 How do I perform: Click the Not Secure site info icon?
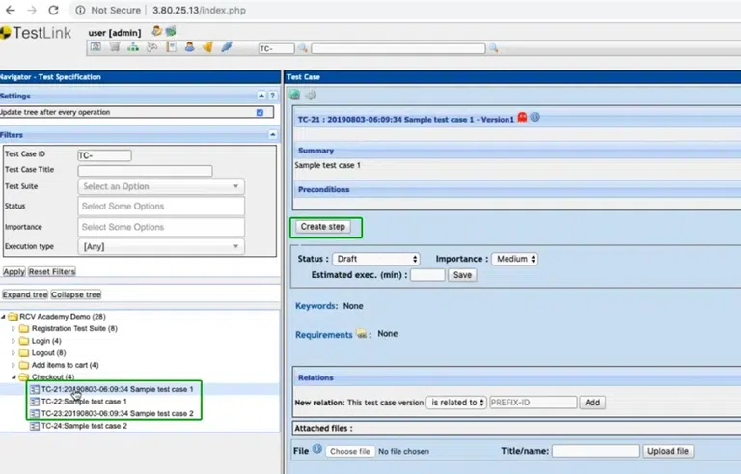pyautogui.click(x=80, y=10)
